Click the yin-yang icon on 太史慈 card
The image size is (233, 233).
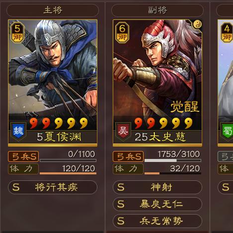coord(197,25)
